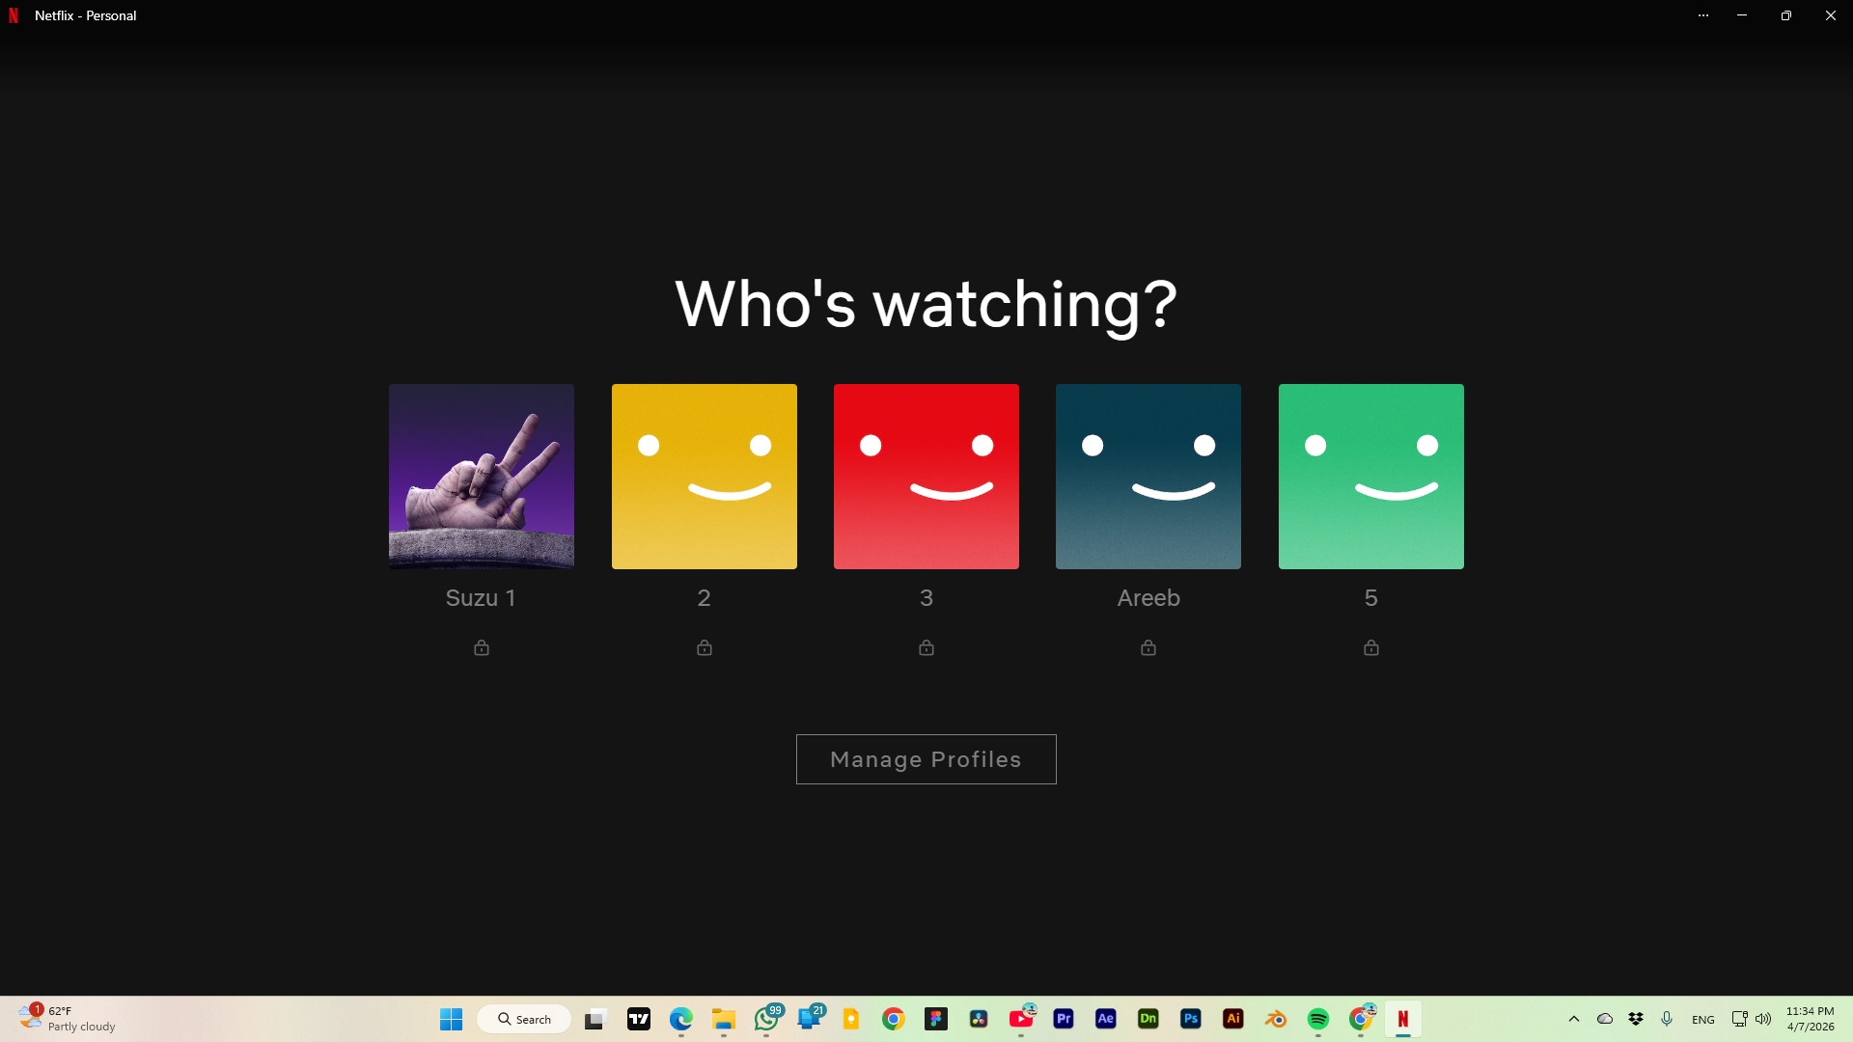Click the lock icon under profile 3
Image resolution: width=1853 pixels, height=1042 pixels.
[x=926, y=647]
